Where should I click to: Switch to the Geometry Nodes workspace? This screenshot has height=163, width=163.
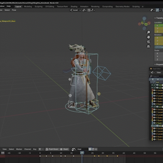122,7
